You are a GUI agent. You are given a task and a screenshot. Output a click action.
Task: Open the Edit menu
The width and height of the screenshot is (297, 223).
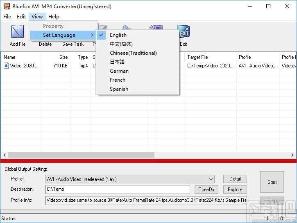tap(21, 17)
